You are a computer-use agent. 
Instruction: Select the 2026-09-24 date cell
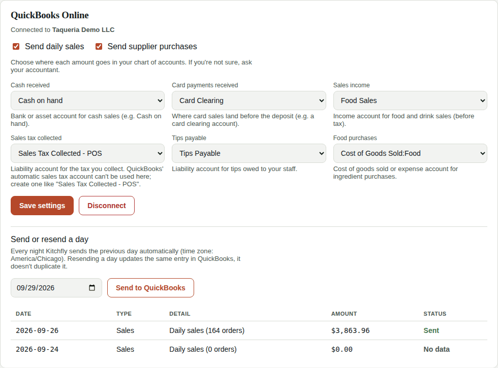pyautogui.click(x=37, y=349)
